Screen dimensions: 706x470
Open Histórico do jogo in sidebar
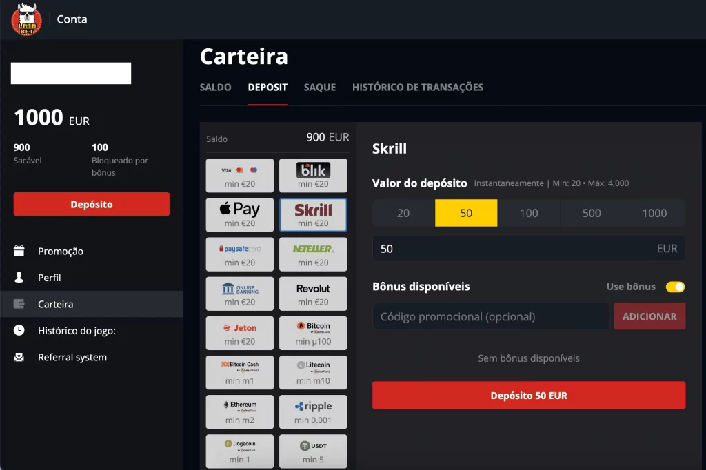click(x=92, y=330)
